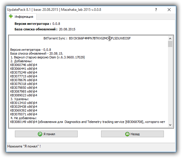Click the heading 3. Удалены:

click(19, 99)
